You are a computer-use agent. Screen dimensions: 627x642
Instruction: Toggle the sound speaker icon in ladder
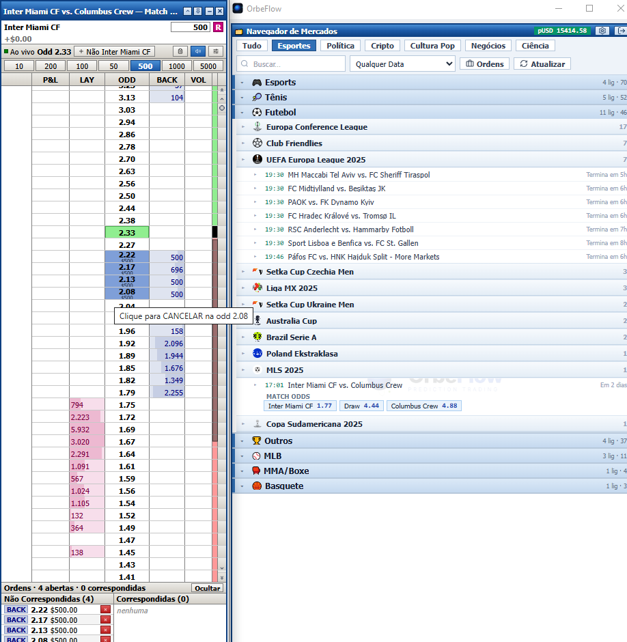198,51
